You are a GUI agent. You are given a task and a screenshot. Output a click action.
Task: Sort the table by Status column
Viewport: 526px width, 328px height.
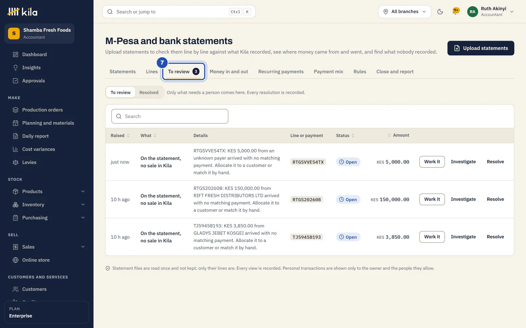tap(345, 136)
